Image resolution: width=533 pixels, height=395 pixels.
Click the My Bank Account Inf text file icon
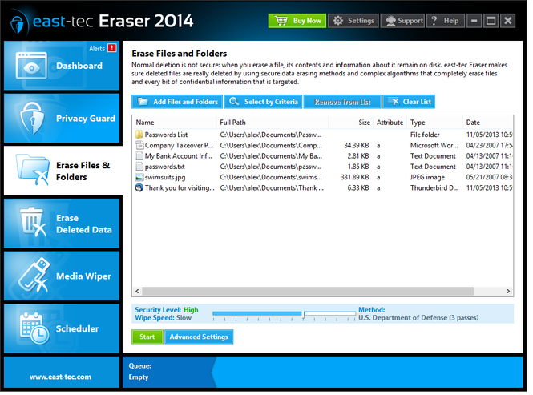point(139,156)
